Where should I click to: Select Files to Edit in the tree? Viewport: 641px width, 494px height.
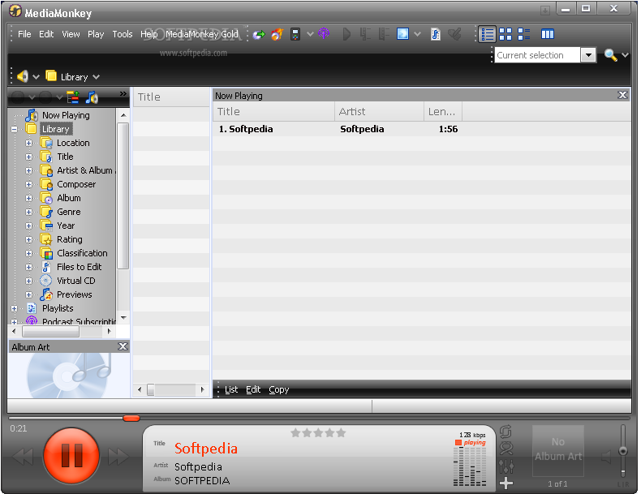click(x=79, y=267)
